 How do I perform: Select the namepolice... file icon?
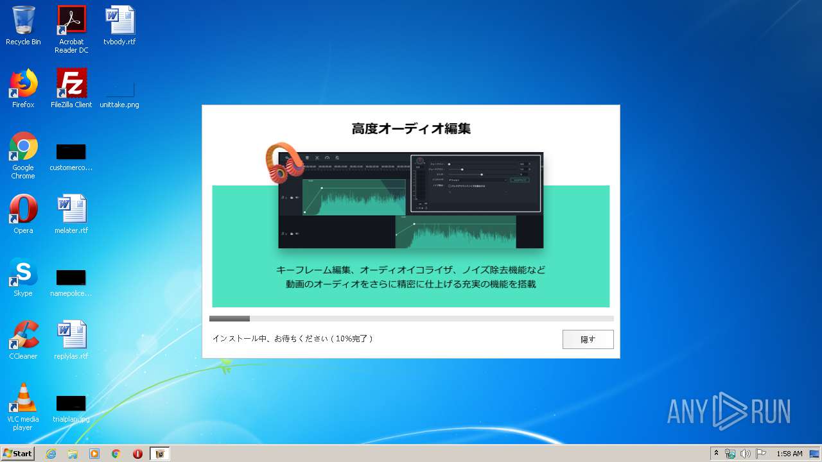[x=71, y=282]
